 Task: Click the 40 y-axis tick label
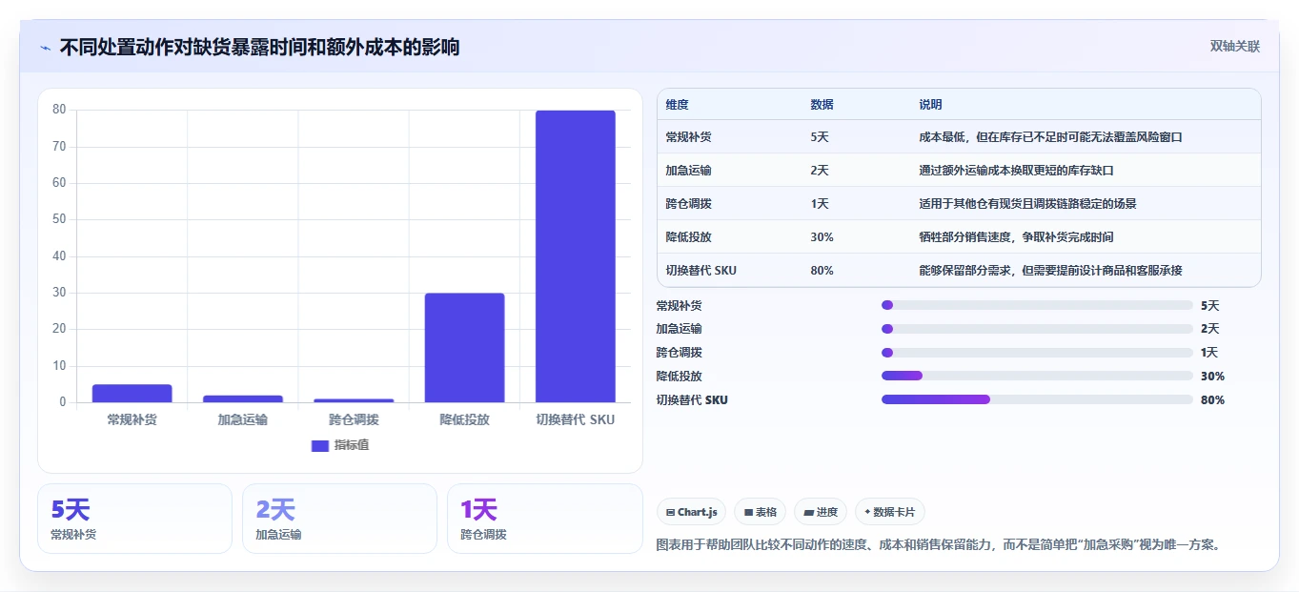[59, 256]
